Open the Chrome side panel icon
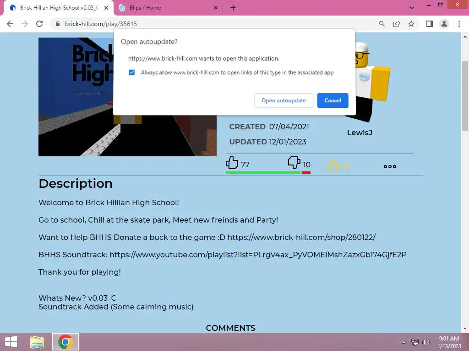Viewport: 469px width, 351px height. (430, 24)
